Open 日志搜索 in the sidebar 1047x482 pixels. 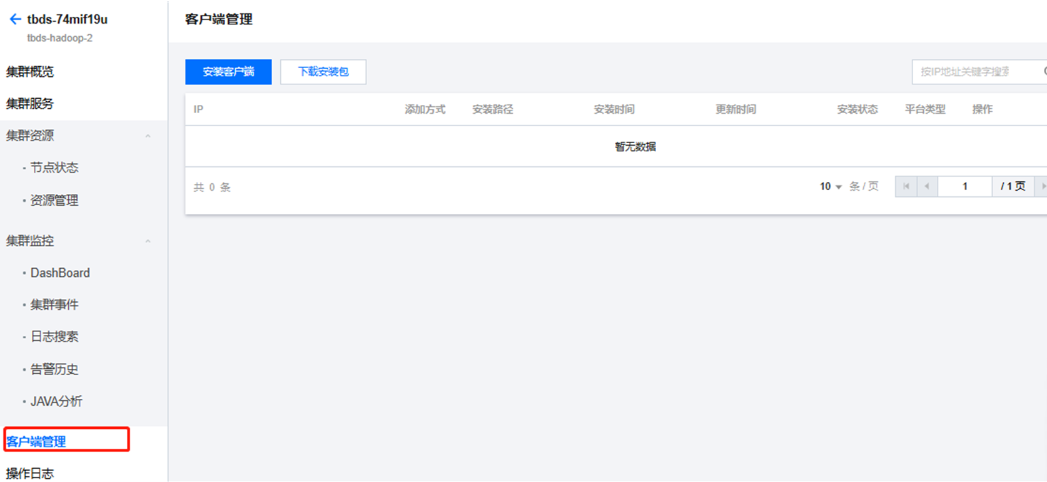pos(54,336)
